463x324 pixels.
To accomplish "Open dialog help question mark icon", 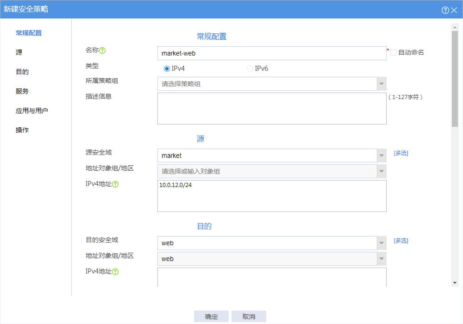I will (445, 10).
